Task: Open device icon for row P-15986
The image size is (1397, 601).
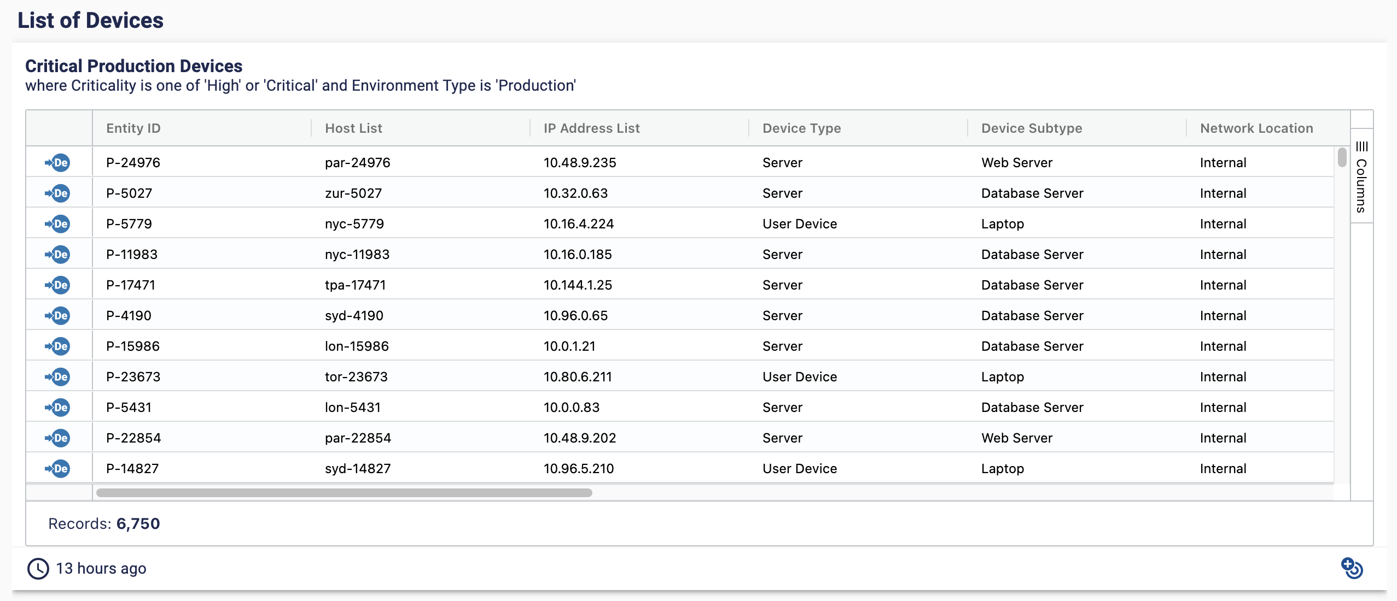Action: point(57,346)
